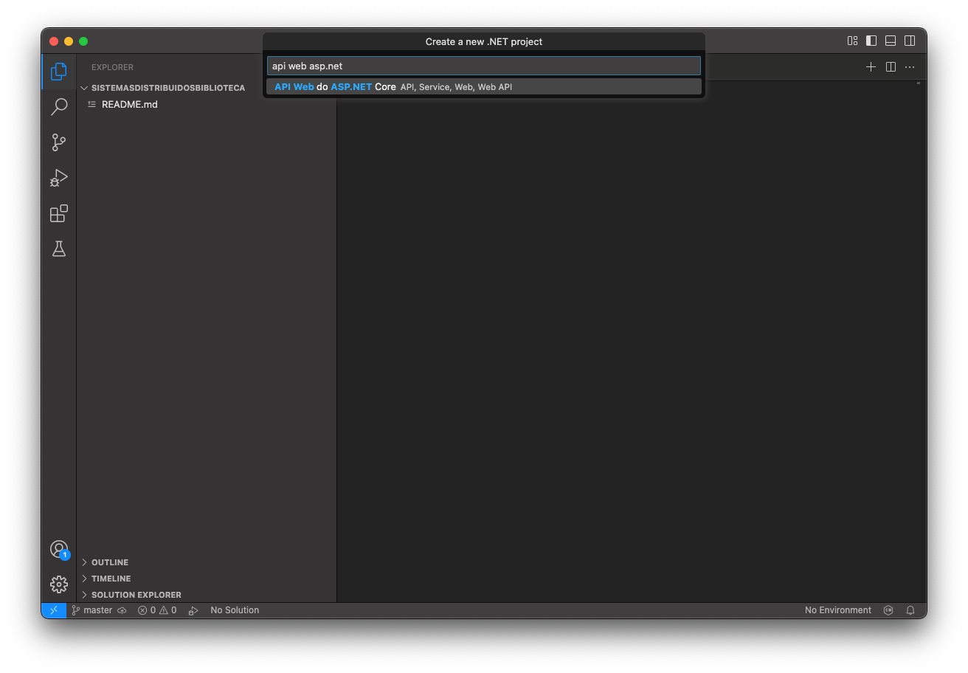Open the Extensions view
968x673 pixels.
coord(59,214)
